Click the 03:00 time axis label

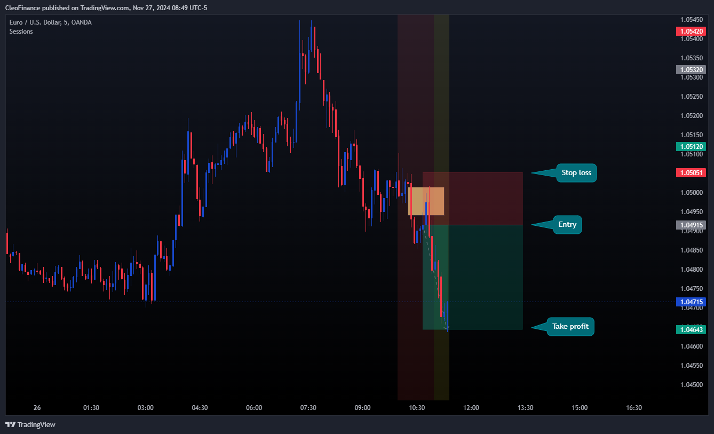click(x=146, y=408)
